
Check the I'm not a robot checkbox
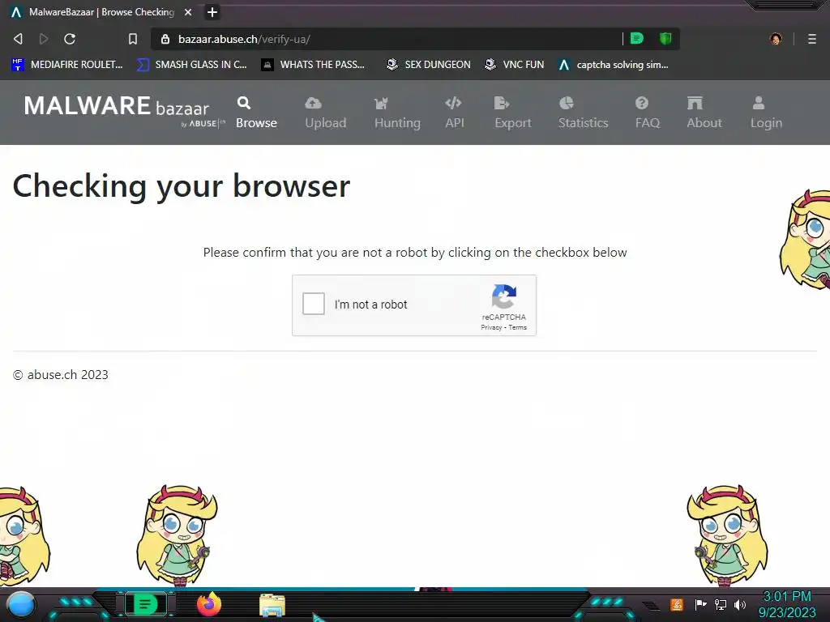click(314, 305)
